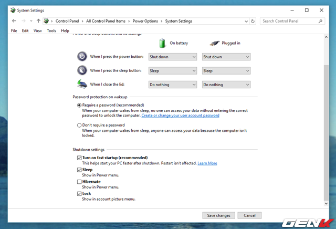The image size is (336, 229).
Task: Open power button Plugged in dropdown
Action: pyautogui.click(x=226, y=57)
